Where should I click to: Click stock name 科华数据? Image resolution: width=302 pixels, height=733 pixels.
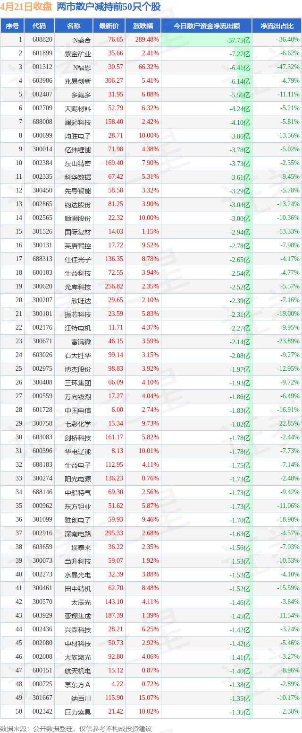click(78, 177)
